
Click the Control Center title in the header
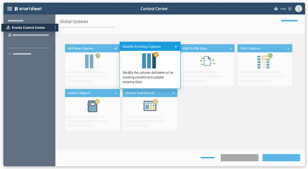coord(154,8)
